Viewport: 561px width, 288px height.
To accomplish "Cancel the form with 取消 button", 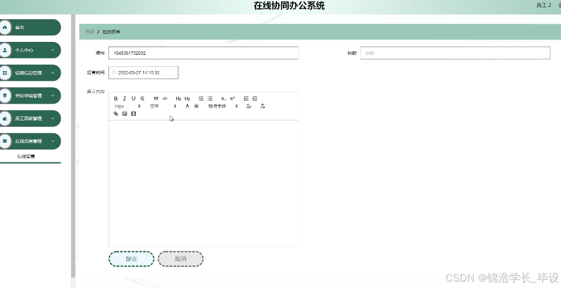I will [180, 259].
